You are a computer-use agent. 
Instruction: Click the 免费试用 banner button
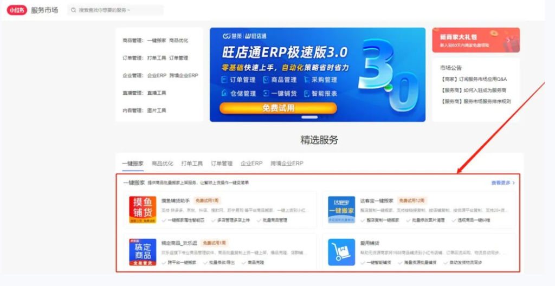[x=278, y=108]
